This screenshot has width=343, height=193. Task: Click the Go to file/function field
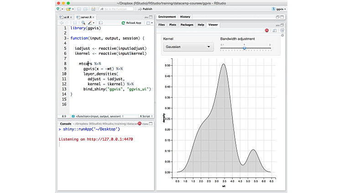coord(116,9)
